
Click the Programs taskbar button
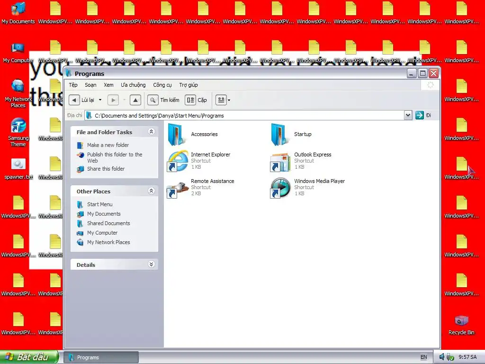(x=101, y=357)
